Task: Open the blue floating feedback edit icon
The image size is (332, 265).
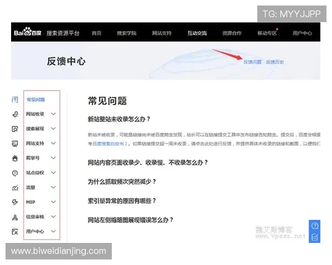Action: (315, 237)
